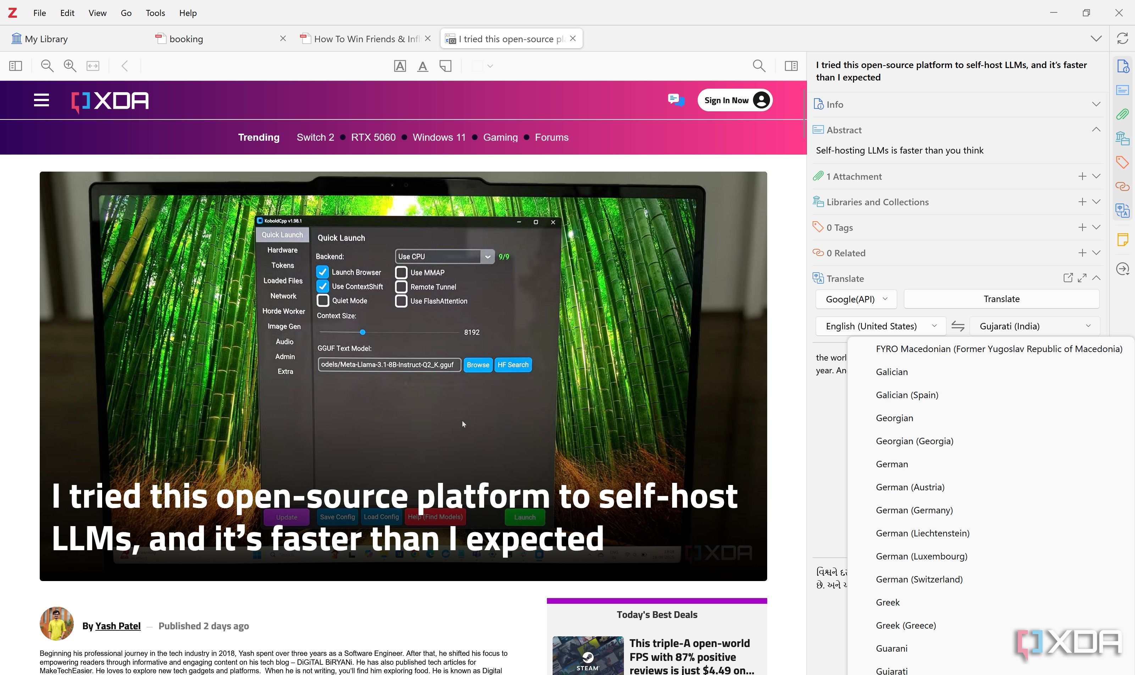Viewport: 1135px width, 675px height.
Task: Select the add note annotation tool
Action: (445, 66)
